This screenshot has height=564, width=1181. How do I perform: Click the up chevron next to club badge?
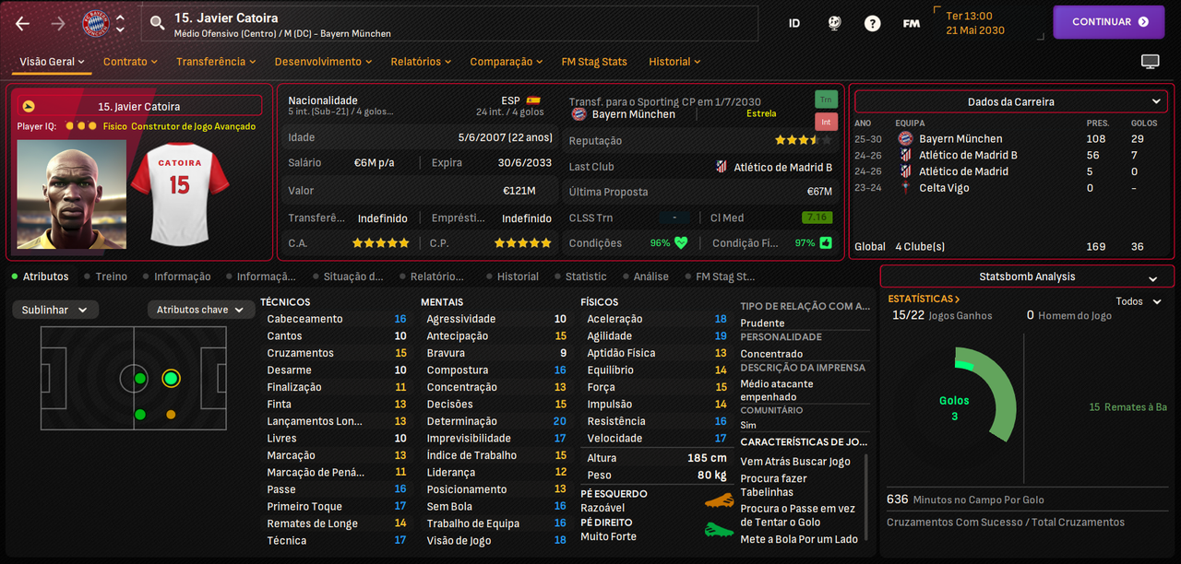120,17
